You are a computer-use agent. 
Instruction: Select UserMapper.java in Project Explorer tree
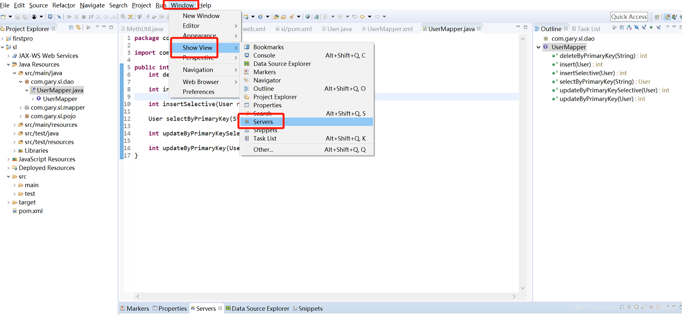[60, 90]
